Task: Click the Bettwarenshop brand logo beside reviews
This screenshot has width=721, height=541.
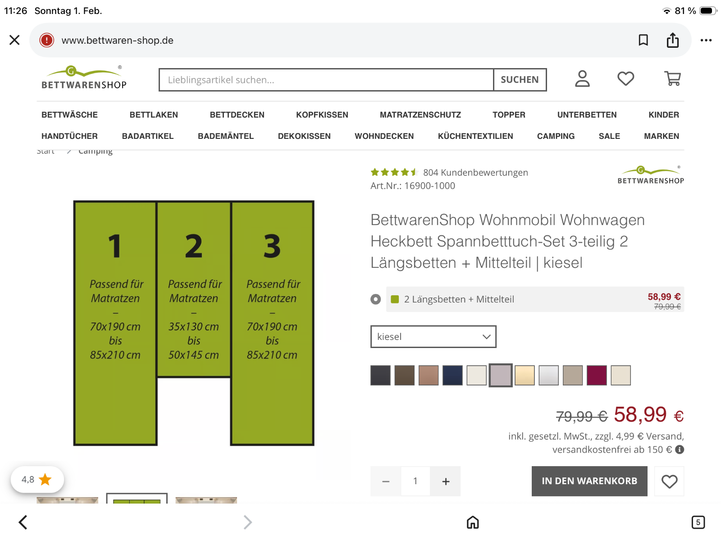Action: click(x=651, y=175)
